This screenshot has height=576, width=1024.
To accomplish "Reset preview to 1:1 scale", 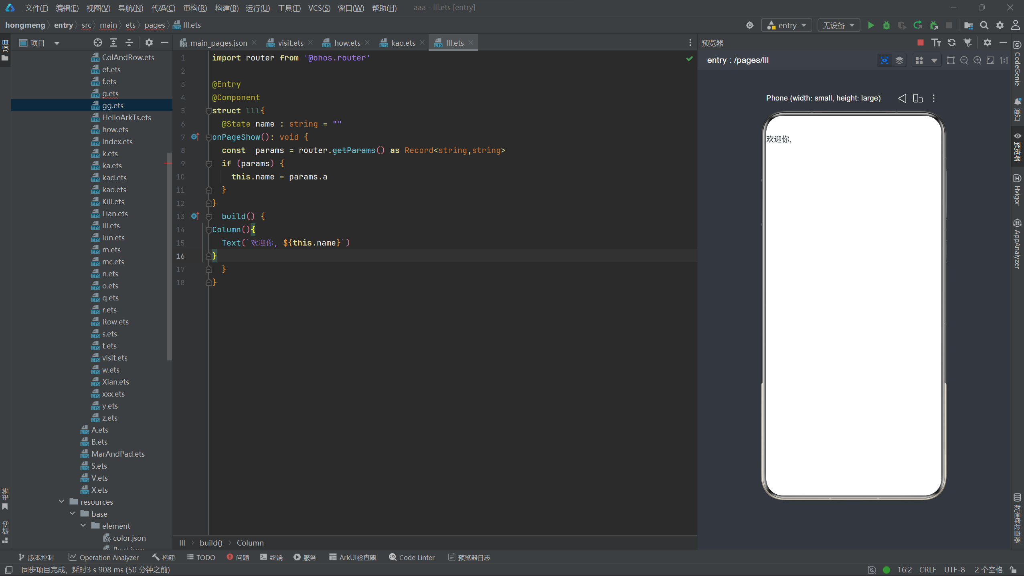I will (1004, 60).
